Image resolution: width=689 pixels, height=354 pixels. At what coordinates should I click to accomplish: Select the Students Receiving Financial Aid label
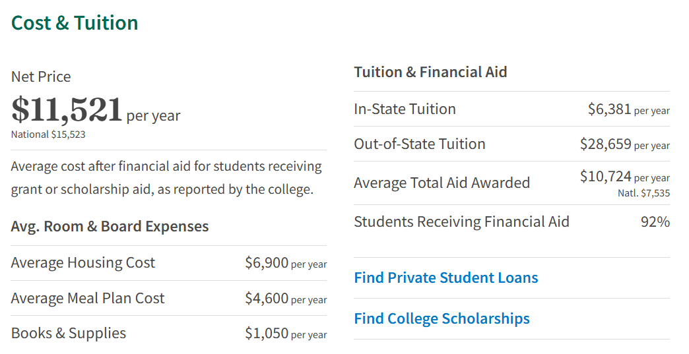coord(461,221)
